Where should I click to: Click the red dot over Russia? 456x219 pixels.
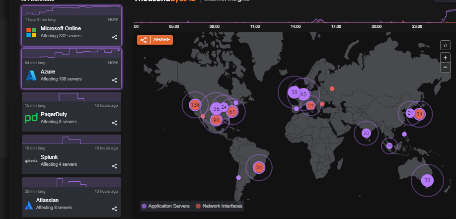[x=332, y=88]
